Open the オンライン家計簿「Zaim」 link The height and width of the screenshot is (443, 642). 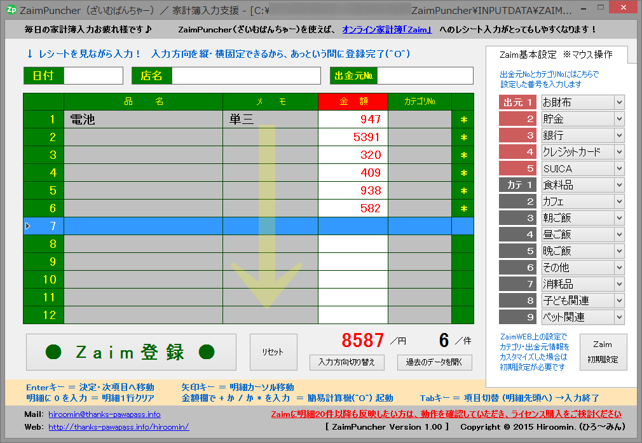tap(387, 29)
